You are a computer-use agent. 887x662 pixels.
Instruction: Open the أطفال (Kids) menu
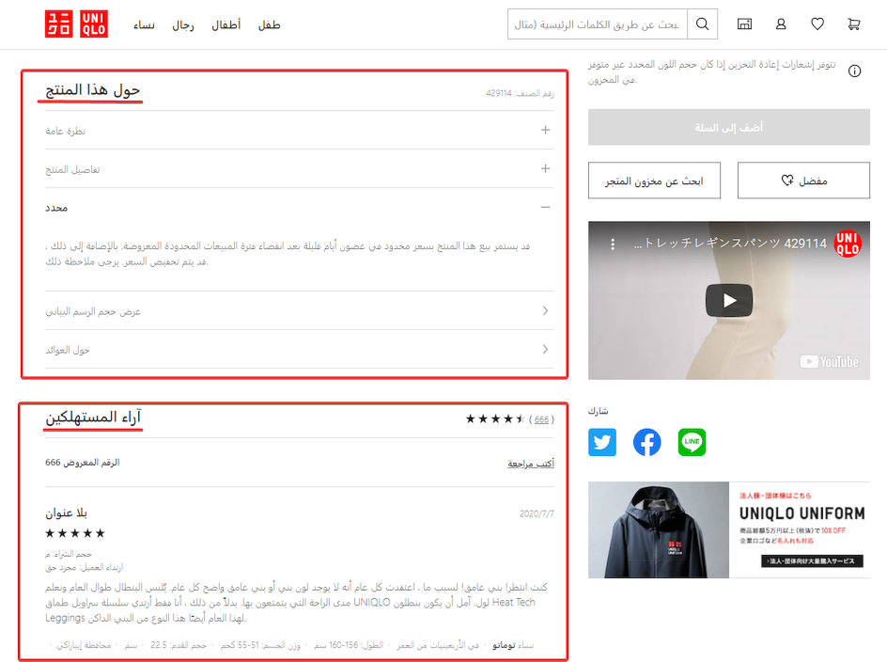point(226,24)
